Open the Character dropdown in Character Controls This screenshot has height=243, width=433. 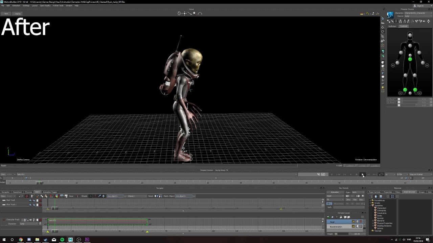[x=418, y=13]
